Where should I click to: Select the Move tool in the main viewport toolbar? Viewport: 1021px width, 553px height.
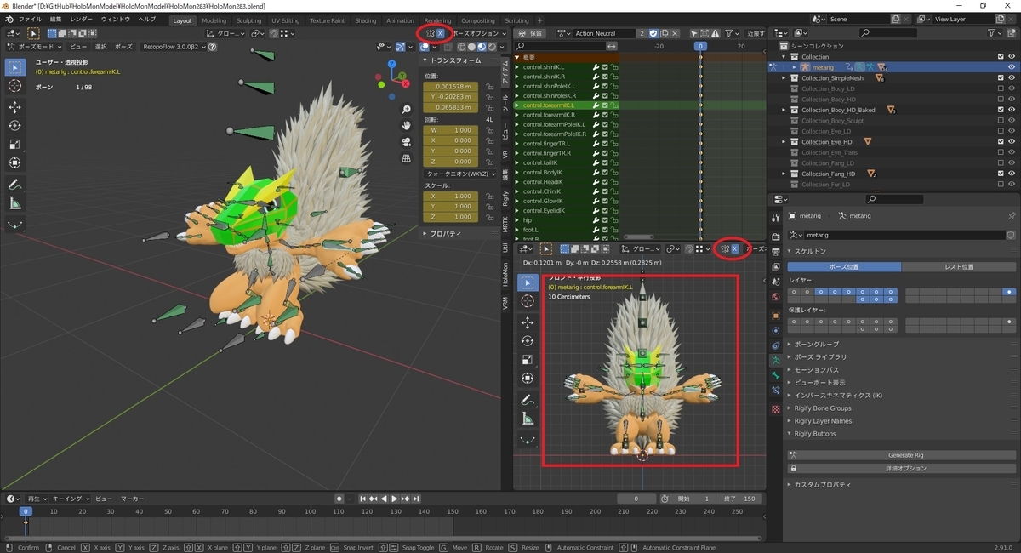coord(15,107)
